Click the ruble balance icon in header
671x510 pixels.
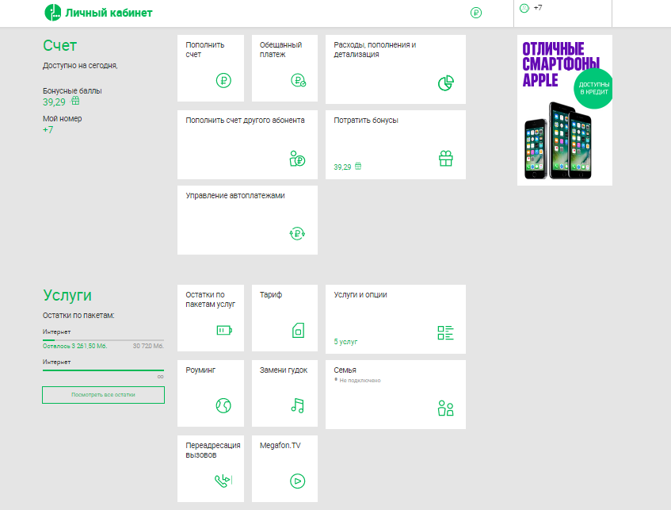pyautogui.click(x=475, y=13)
